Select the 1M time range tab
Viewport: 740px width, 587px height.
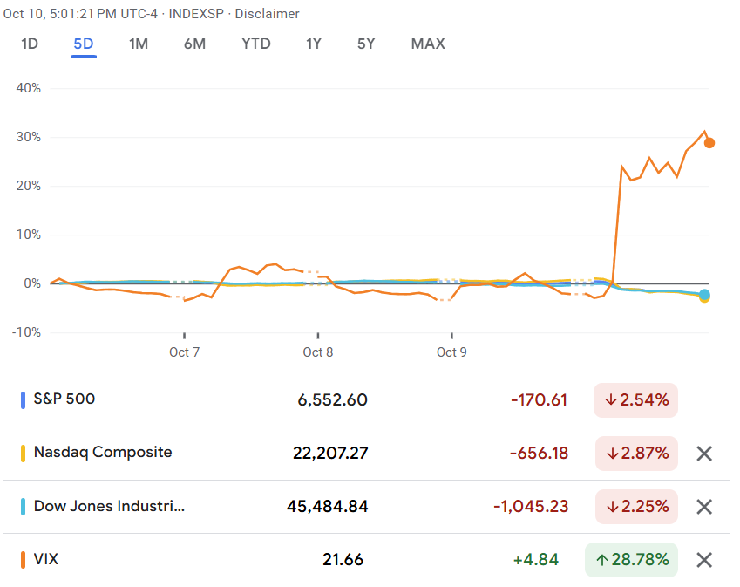pos(138,44)
